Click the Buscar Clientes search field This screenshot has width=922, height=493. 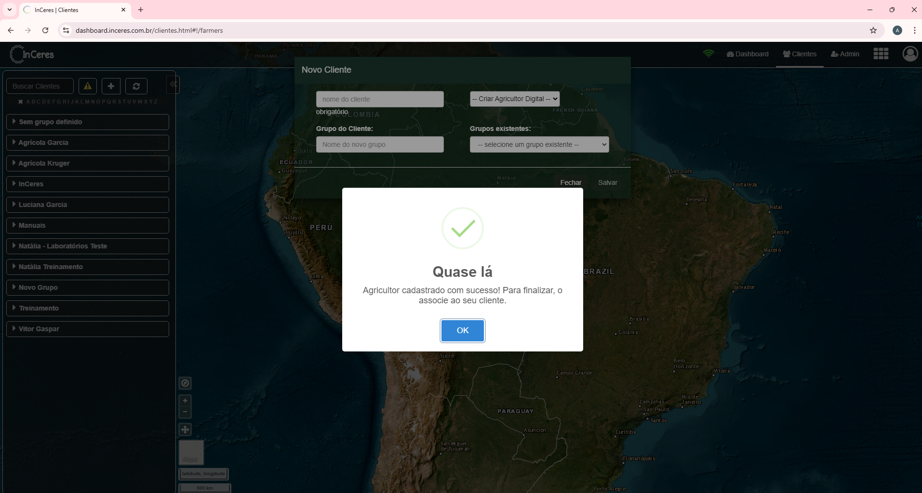click(x=40, y=86)
